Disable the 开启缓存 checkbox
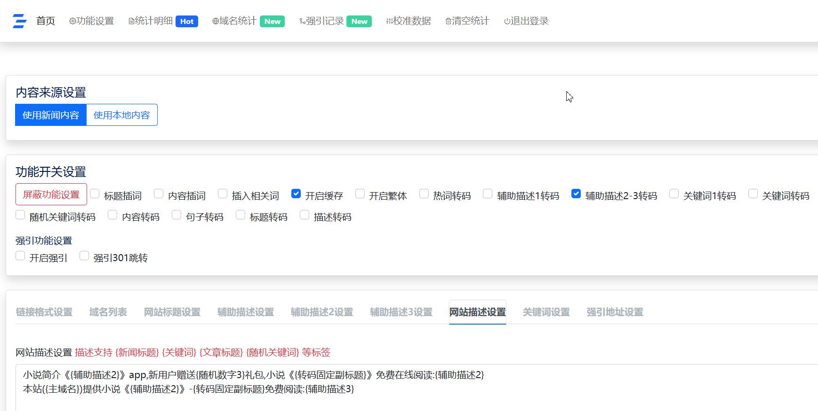Viewport: 818px width, 411px height. point(296,194)
